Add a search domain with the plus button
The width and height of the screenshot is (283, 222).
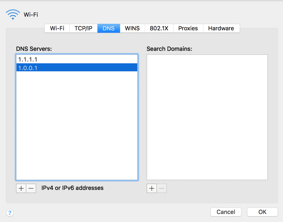[152, 188]
